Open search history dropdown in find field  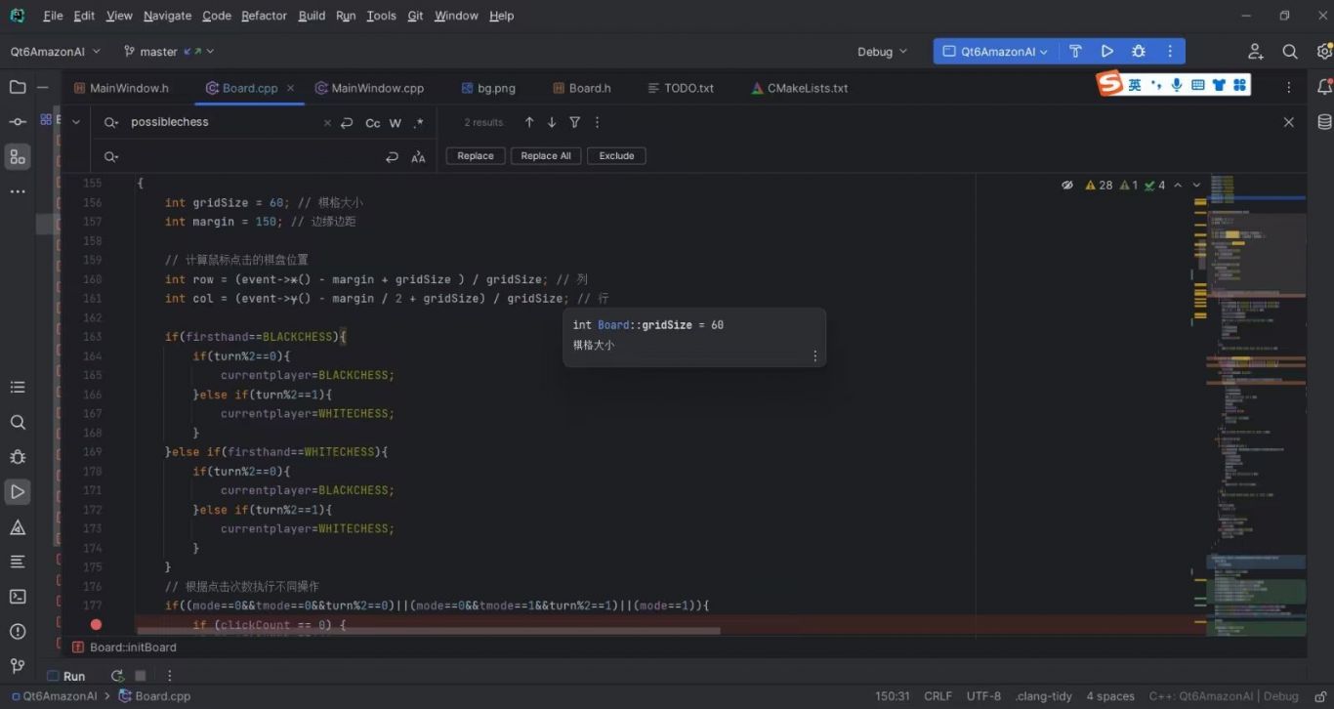[x=111, y=122]
